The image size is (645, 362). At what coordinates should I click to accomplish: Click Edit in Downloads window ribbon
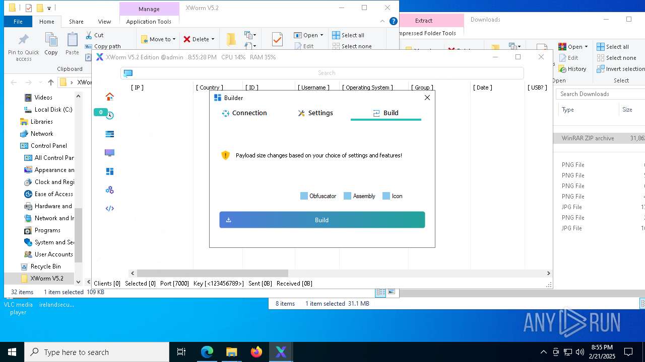[x=568, y=58]
